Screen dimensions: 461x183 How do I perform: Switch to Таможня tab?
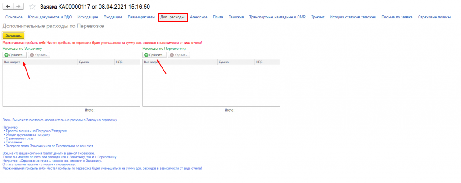tap(236, 18)
